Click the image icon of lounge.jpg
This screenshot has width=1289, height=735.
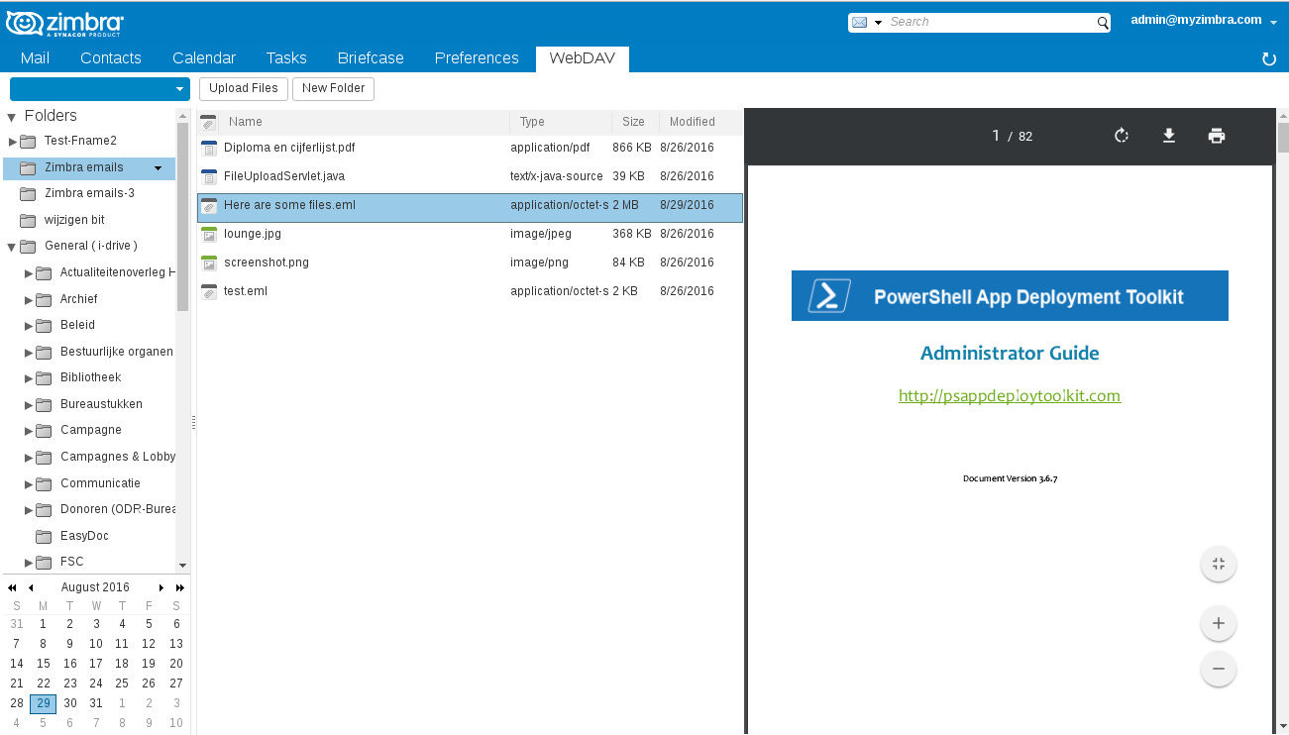pyautogui.click(x=208, y=235)
